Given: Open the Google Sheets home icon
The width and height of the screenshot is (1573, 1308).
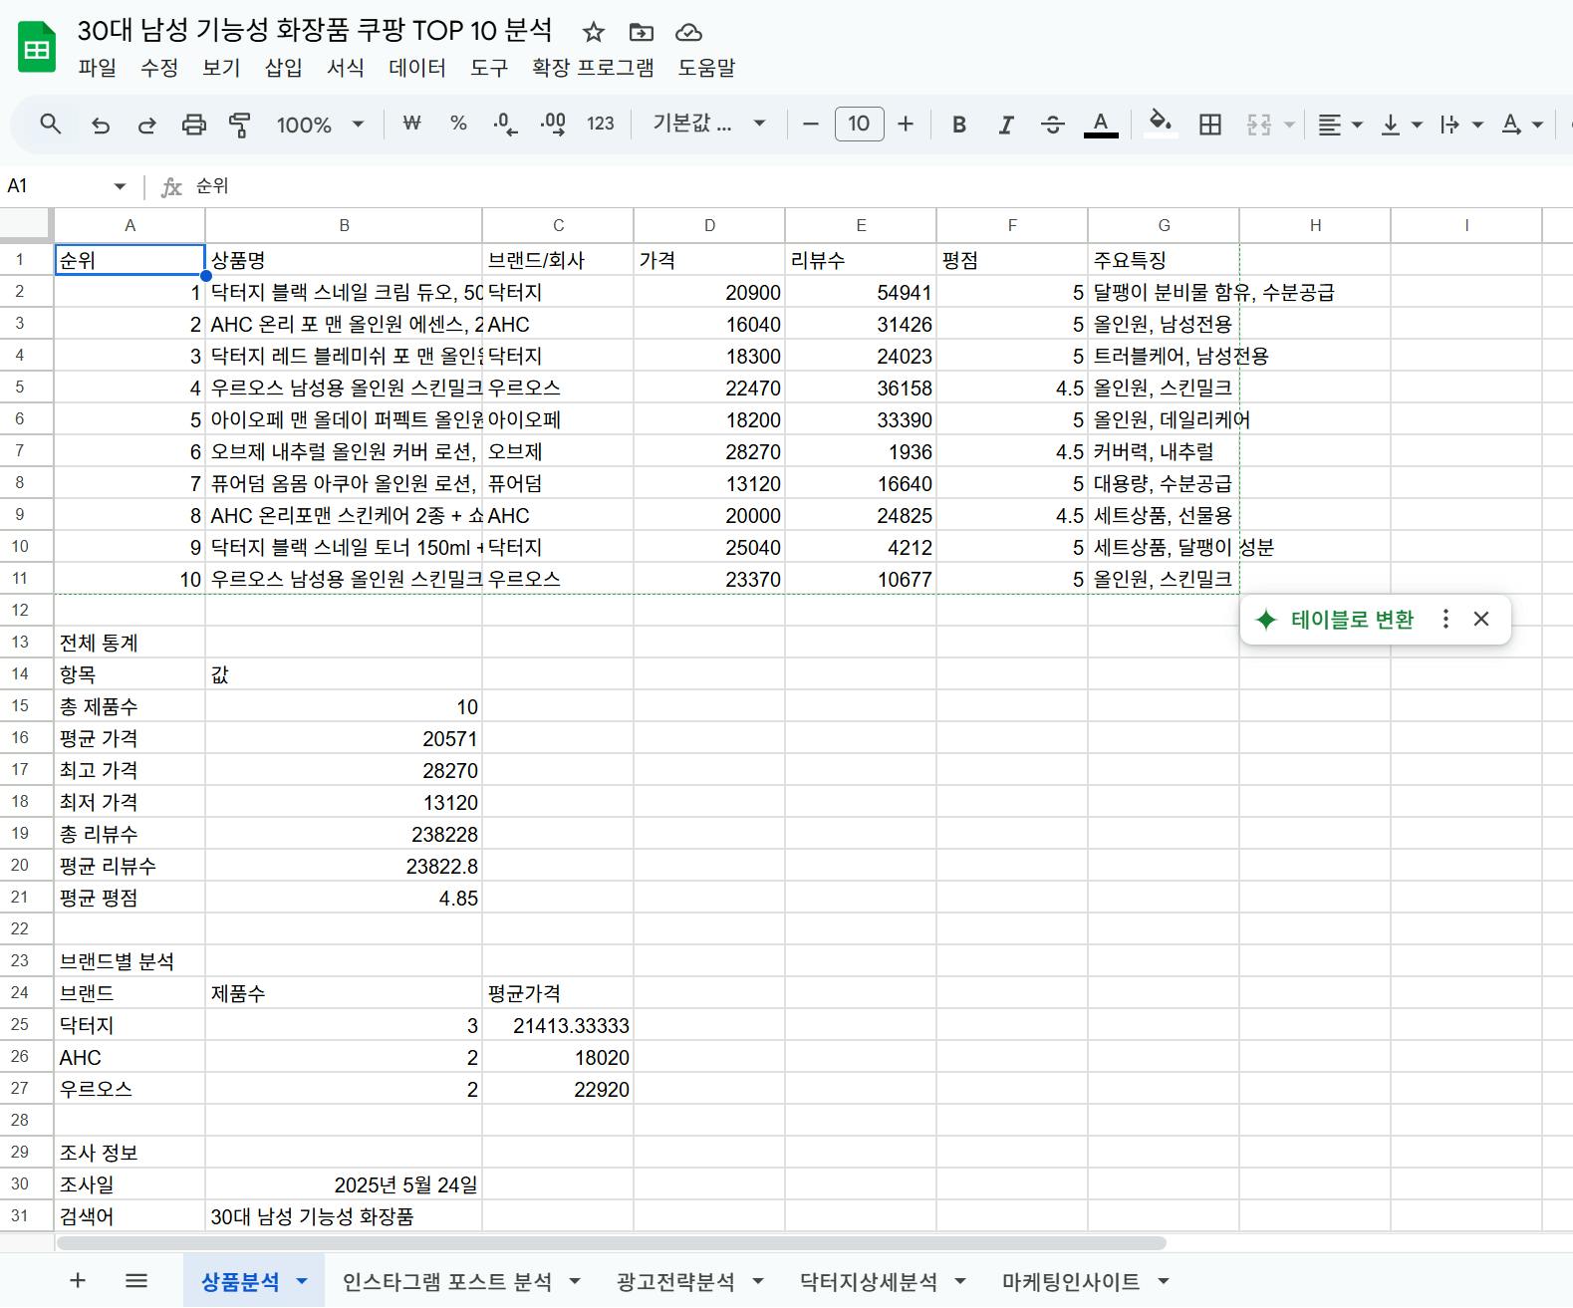Looking at the screenshot, I should point(37,47).
